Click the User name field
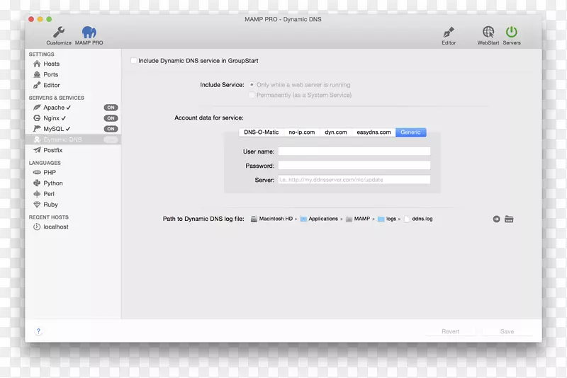This screenshot has height=378, width=567. tap(354, 151)
